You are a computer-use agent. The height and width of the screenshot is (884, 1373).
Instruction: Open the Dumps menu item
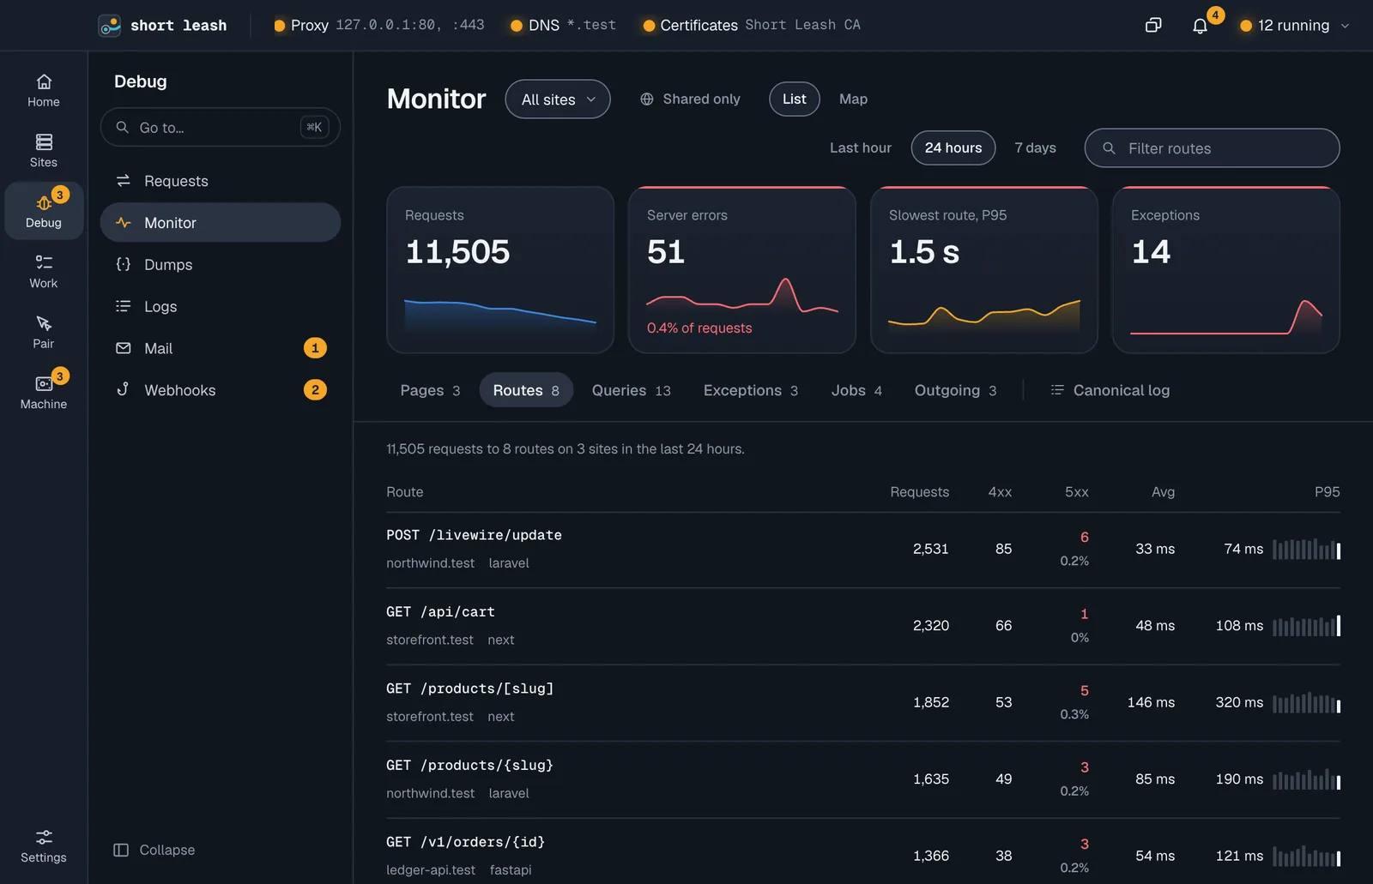click(x=221, y=264)
